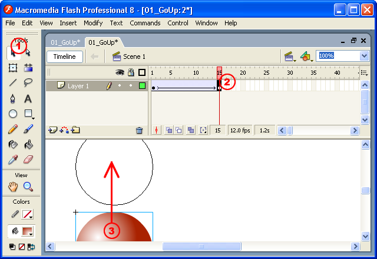Select the Pen tool
377x259 pixels.
tap(12, 98)
